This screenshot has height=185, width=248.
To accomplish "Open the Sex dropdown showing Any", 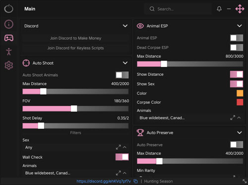I will tap(124, 147).
